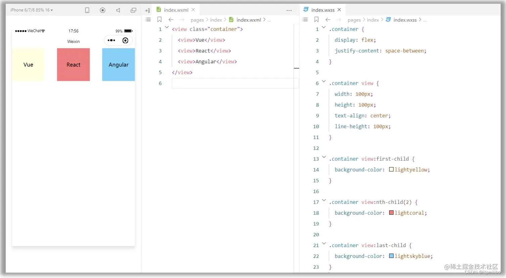
Task: Click '<view>React</view>' code line
Action: (204, 51)
